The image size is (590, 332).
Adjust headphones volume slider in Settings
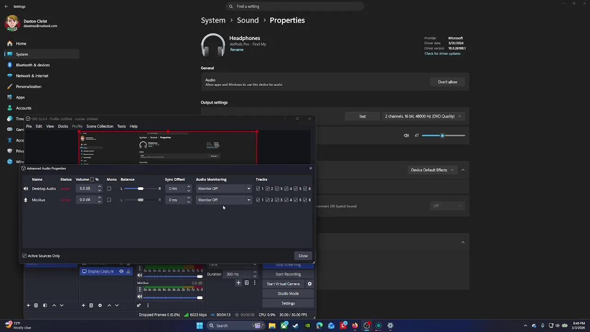click(x=443, y=136)
